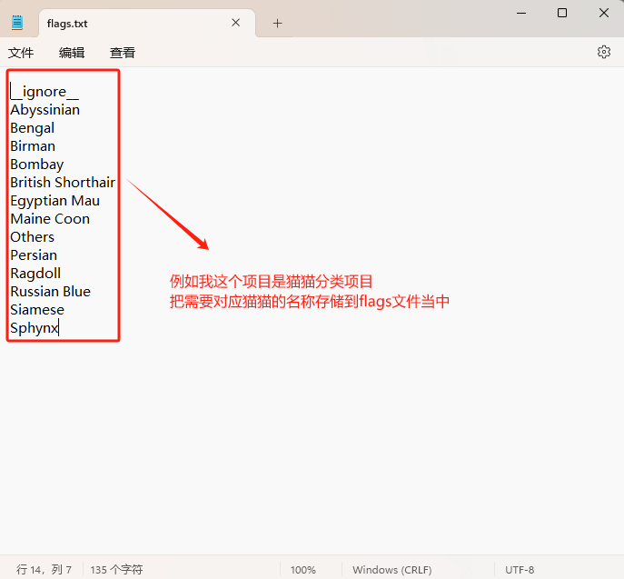The height and width of the screenshot is (579, 624).
Task: Click the UTF-8 encoding indicator
Action: click(x=520, y=570)
